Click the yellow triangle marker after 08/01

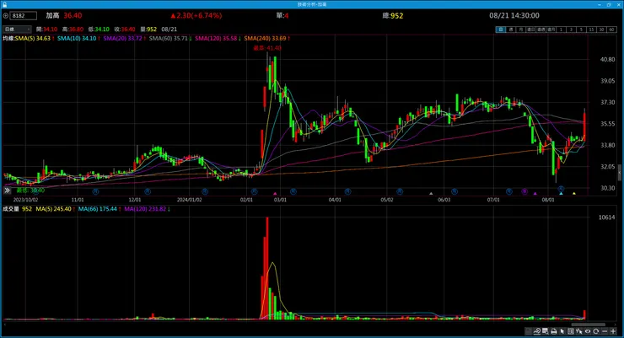click(574, 194)
